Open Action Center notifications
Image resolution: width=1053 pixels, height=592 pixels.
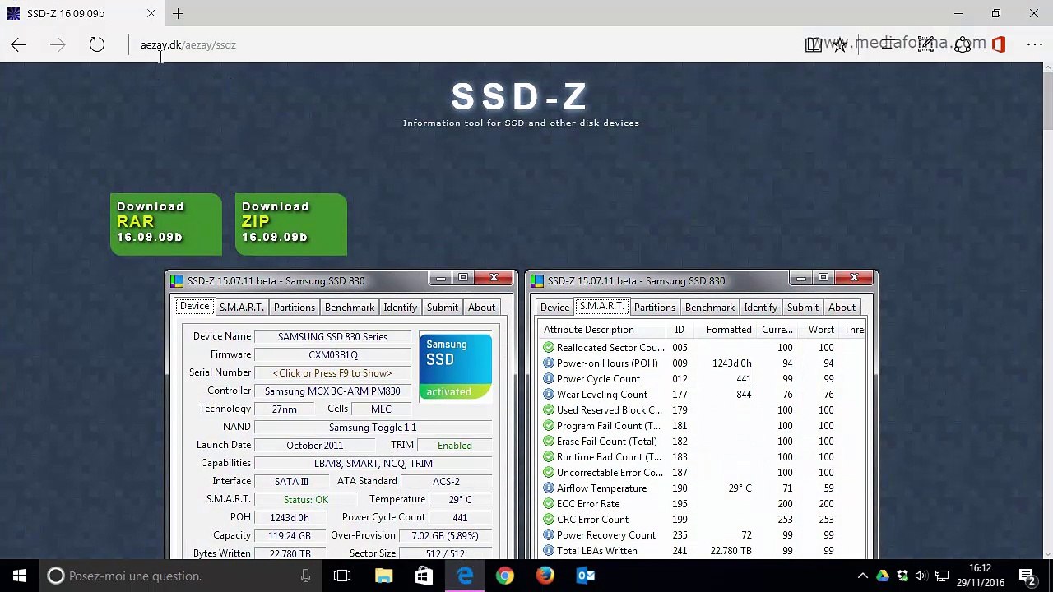tap(1027, 576)
